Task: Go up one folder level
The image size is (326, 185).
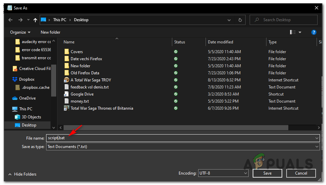Action: pyautogui.click(x=35, y=20)
